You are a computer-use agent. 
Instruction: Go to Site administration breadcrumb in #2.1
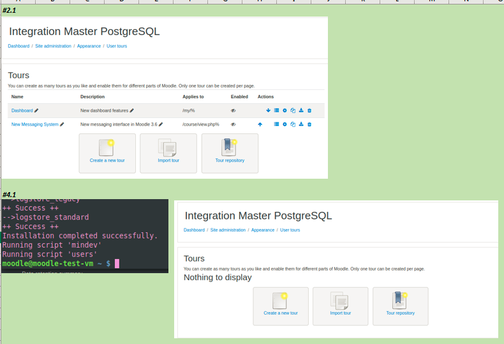pos(53,46)
